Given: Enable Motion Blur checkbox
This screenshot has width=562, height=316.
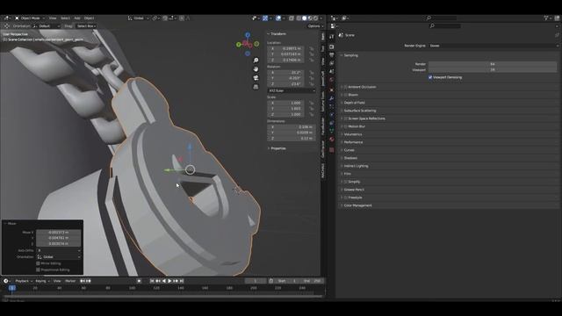Looking at the screenshot, I should [x=346, y=126].
